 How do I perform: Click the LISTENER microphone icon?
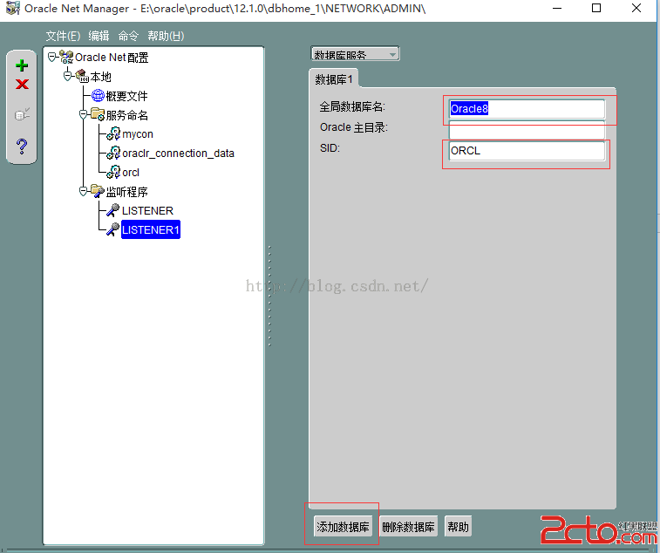point(112,210)
